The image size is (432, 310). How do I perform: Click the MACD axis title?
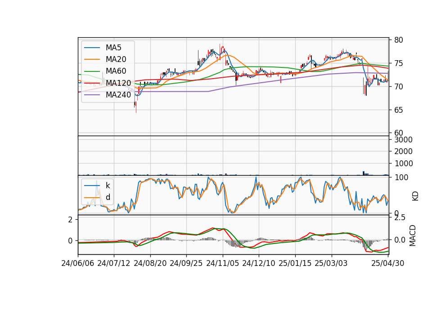point(413,236)
